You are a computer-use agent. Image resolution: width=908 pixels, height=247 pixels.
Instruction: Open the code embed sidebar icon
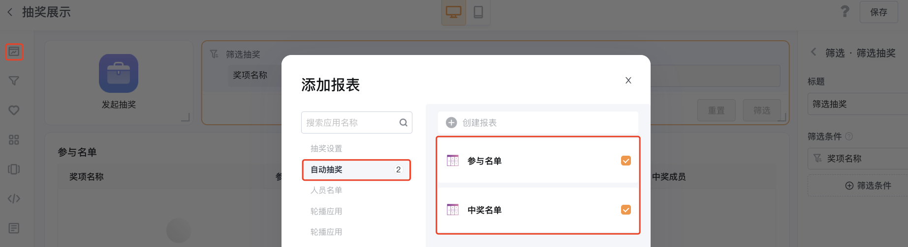(x=14, y=199)
